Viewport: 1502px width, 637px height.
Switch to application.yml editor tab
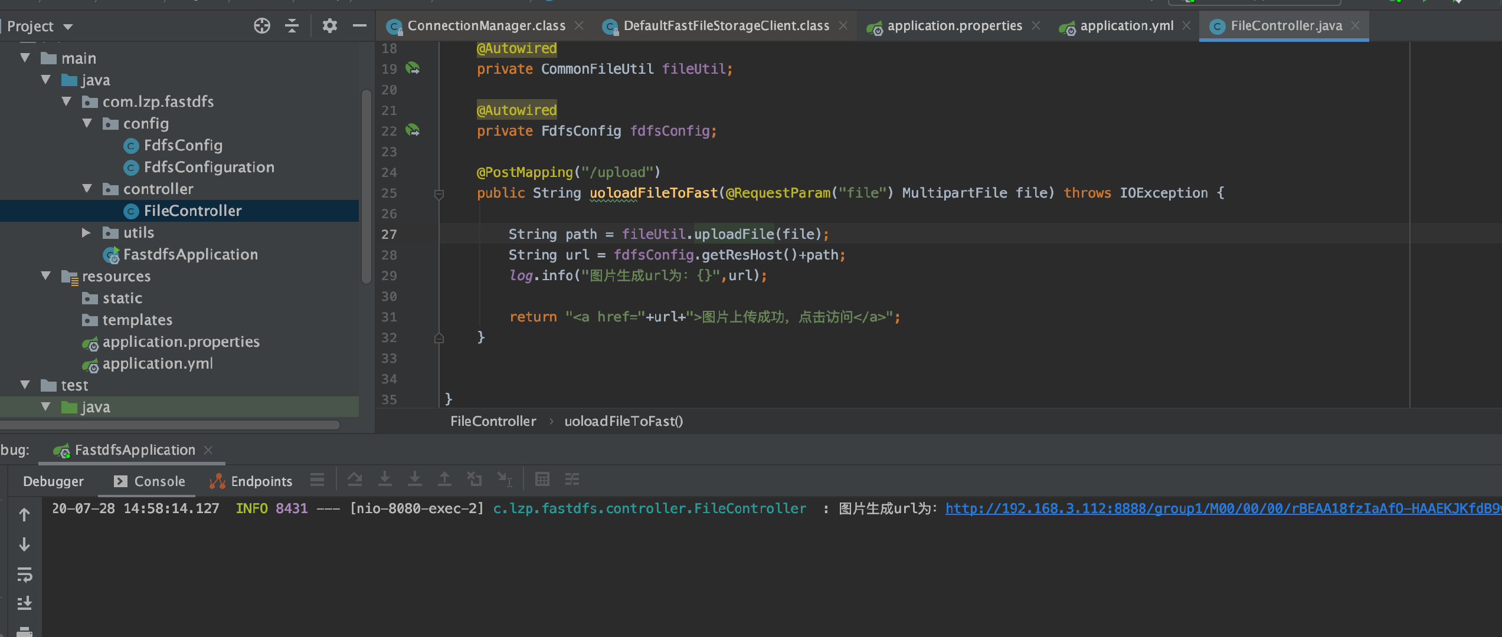(1126, 26)
